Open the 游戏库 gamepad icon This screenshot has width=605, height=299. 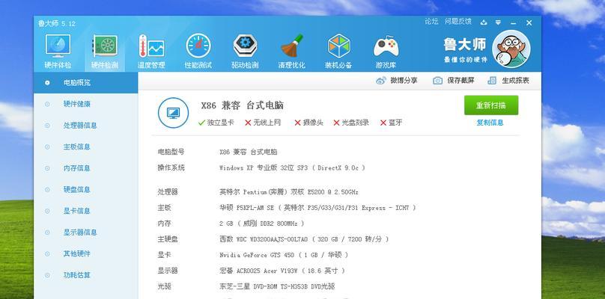386,46
